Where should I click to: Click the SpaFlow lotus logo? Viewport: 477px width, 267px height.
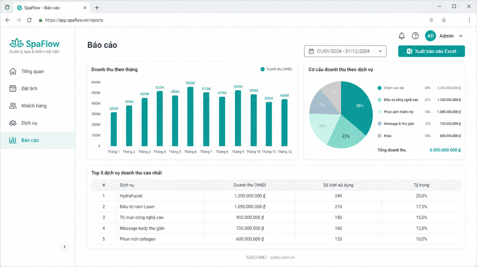17,44
